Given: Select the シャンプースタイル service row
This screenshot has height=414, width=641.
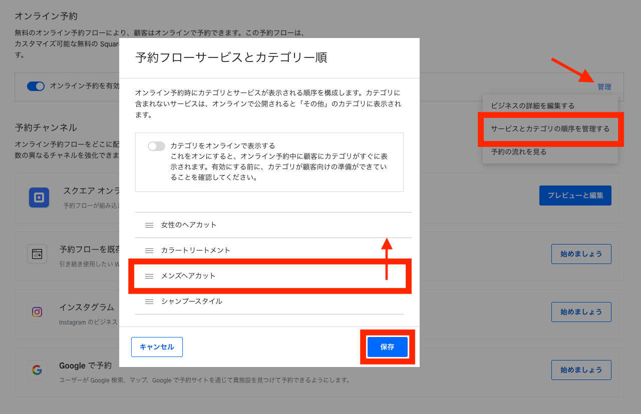Looking at the screenshot, I should (x=269, y=301).
